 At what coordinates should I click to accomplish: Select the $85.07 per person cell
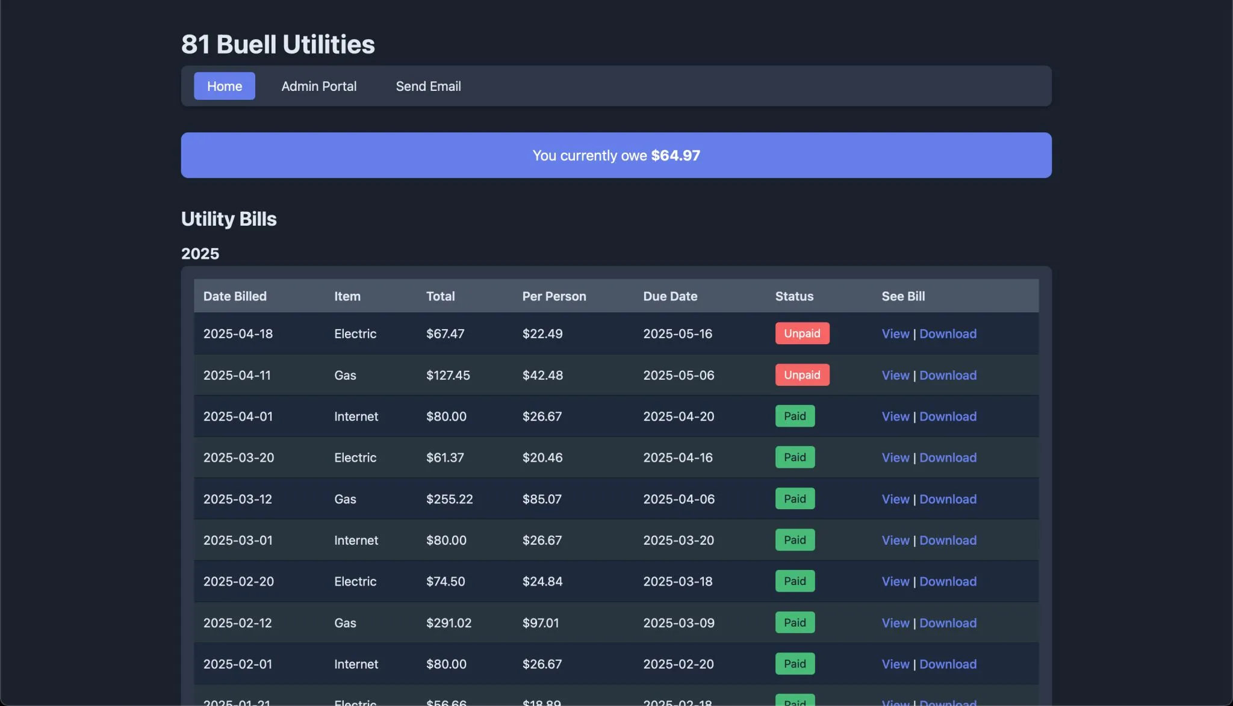click(x=542, y=499)
